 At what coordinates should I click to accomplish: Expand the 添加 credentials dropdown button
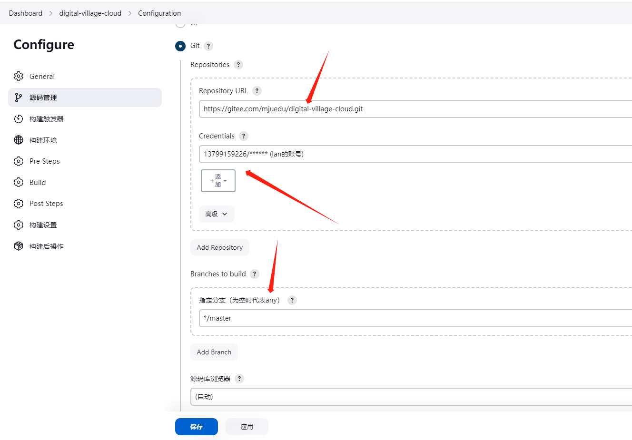[x=218, y=181]
